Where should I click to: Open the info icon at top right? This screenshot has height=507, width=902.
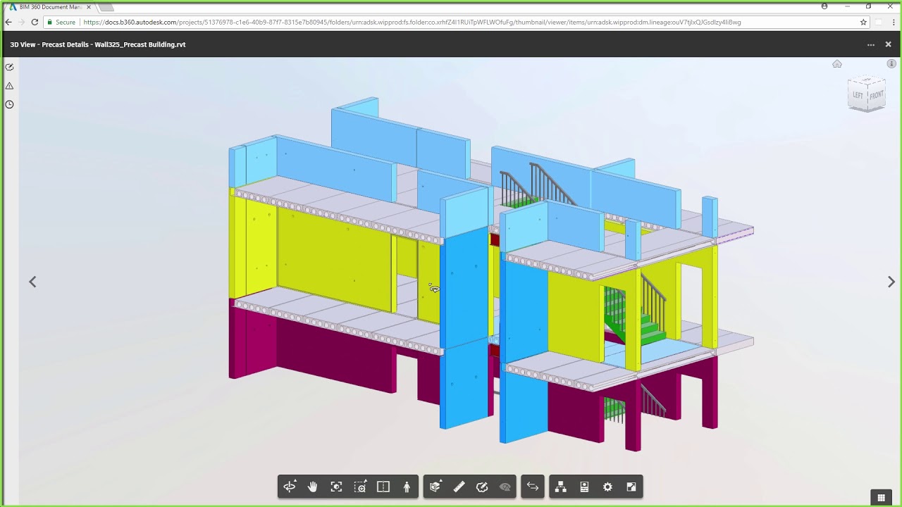click(891, 64)
